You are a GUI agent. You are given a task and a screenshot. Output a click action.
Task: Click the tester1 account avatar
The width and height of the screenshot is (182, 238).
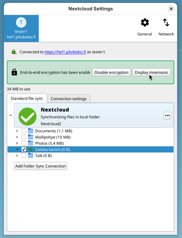21,22
